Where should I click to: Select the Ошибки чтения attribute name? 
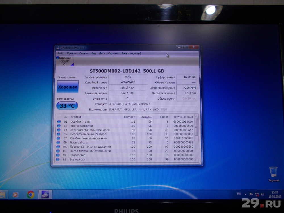(81, 122)
